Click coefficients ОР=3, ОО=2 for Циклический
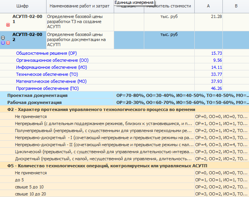 [x=221, y=152]
